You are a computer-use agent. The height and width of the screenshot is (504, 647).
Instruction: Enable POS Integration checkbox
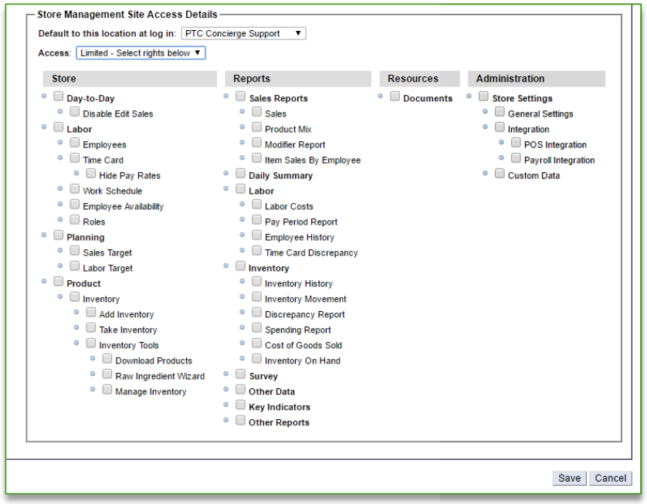516,144
